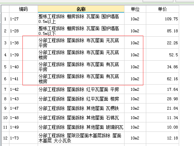
Task: Click unit cell 10m2 in row 1-73
Action: 135,138
